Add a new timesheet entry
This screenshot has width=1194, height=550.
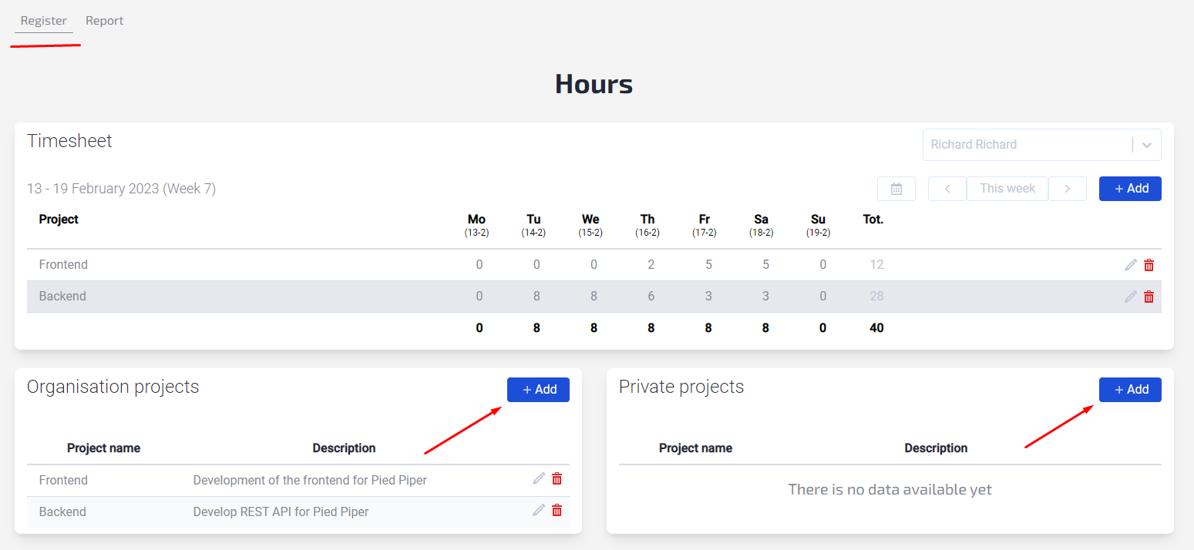[1130, 189]
